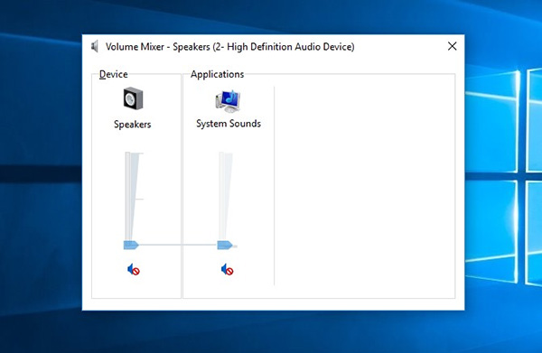The width and height of the screenshot is (542, 353).
Task: Click the Speakers volume slider thumb
Action: 131,245
